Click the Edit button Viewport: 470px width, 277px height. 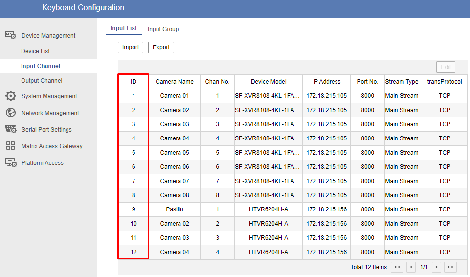[446, 67]
